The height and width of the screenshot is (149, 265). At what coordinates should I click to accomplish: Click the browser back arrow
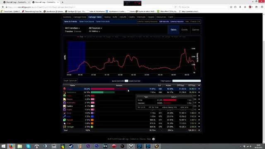3,7
